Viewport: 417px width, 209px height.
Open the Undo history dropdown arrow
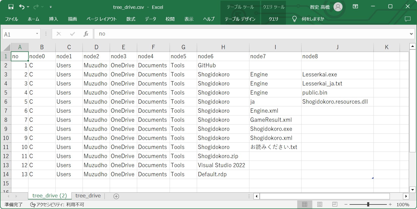[x=28, y=7]
